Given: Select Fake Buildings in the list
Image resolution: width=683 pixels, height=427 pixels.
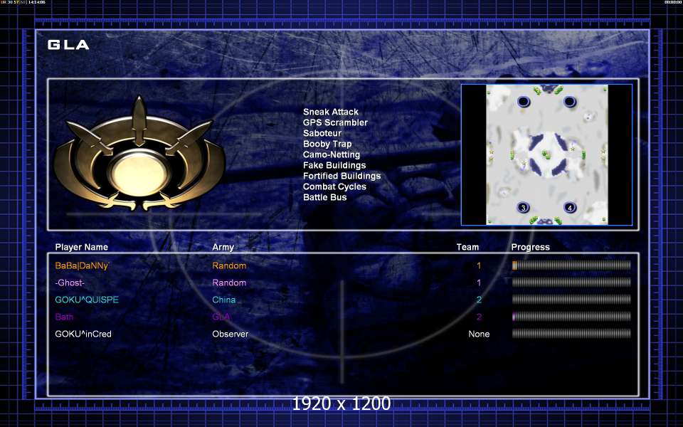Looking at the screenshot, I should (x=334, y=166).
